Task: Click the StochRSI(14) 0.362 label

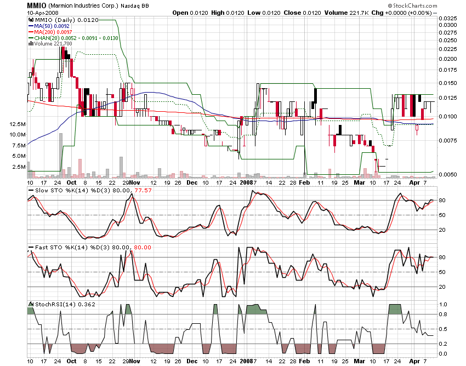Action: click(x=65, y=305)
